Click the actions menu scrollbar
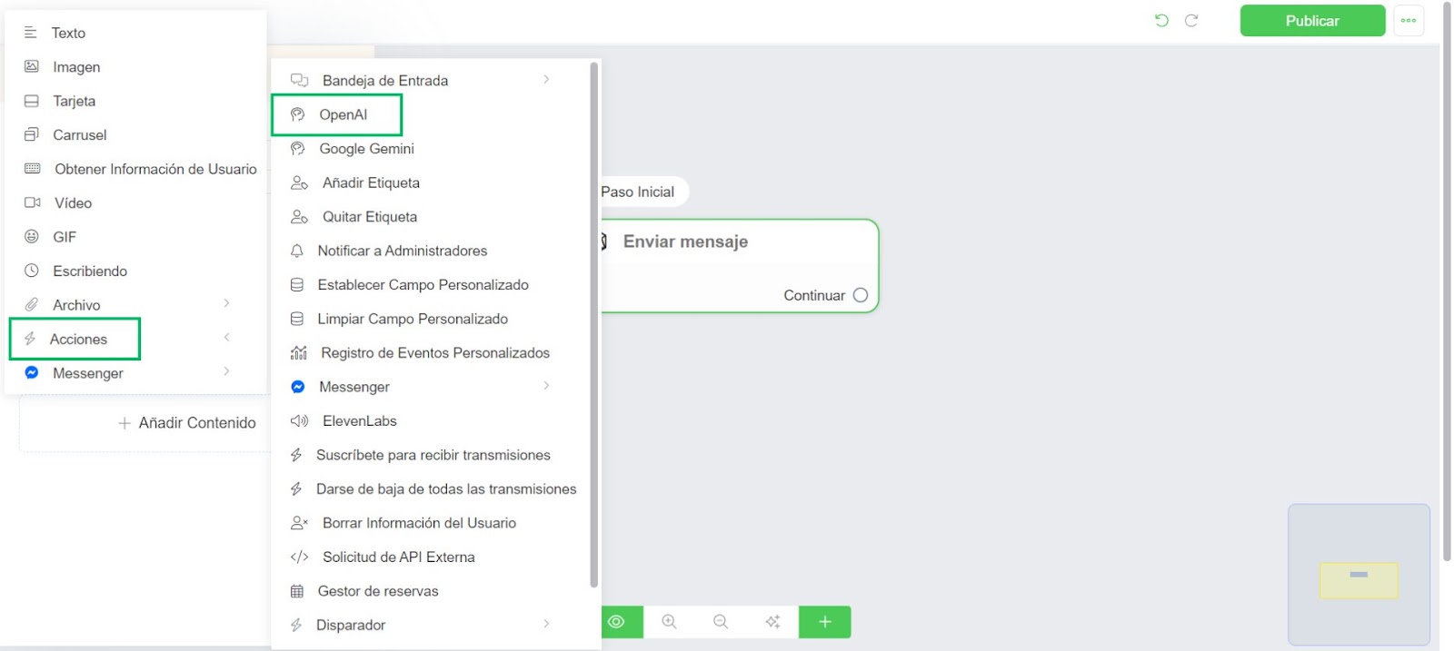 (594, 324)
